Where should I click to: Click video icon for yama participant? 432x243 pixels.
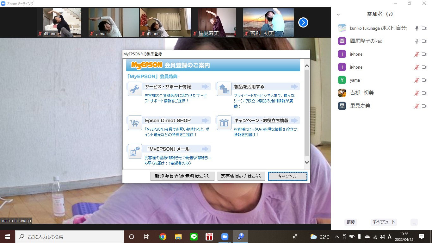(424, 80)
